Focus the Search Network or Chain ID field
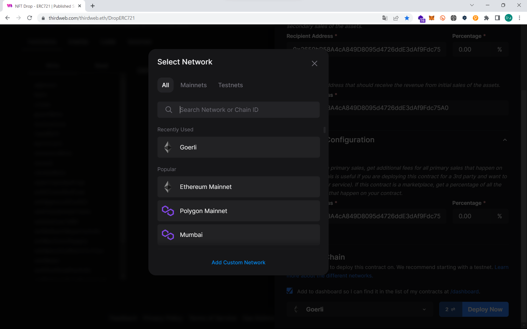 click(247, 110)
